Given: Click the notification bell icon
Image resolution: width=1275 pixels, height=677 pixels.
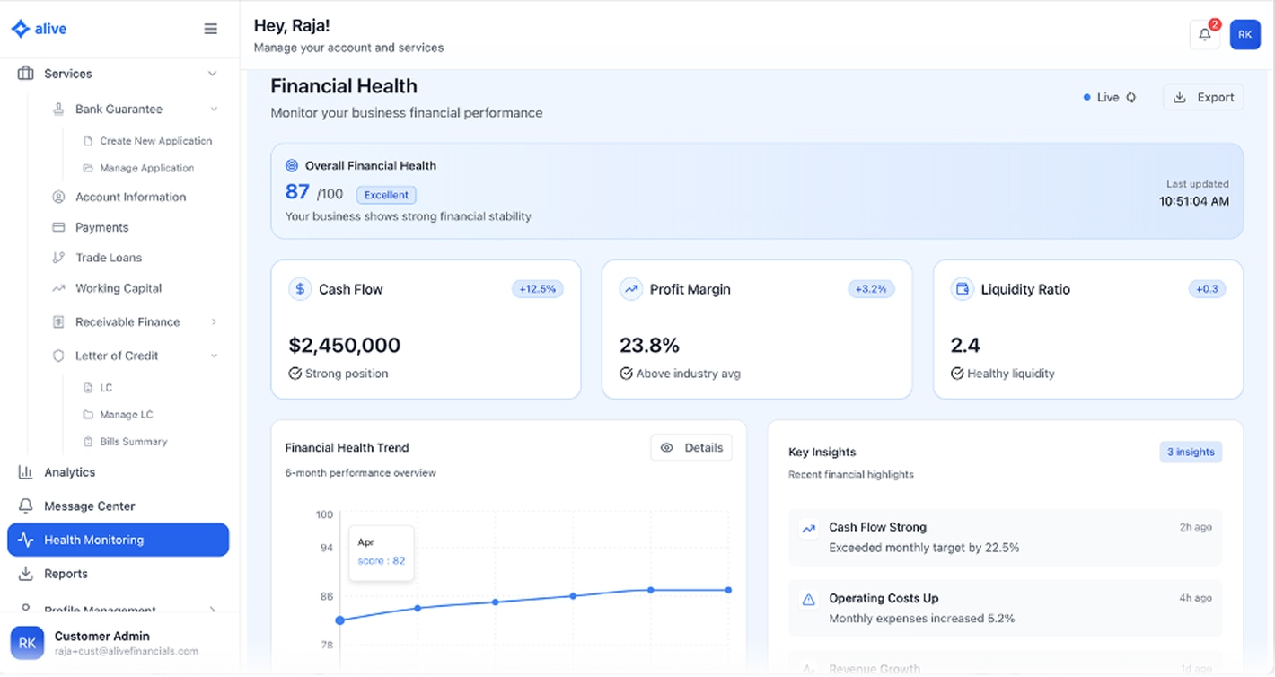Looking at the screenshot, I should (1204, 35).
